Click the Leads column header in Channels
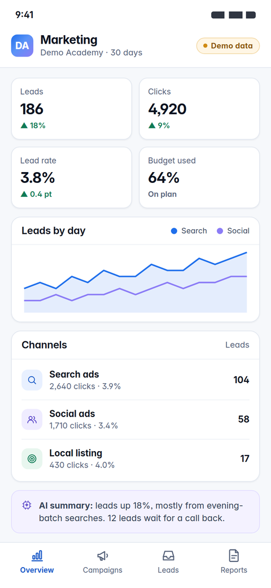This screenshot has height=588, width=271. point(237,345)
